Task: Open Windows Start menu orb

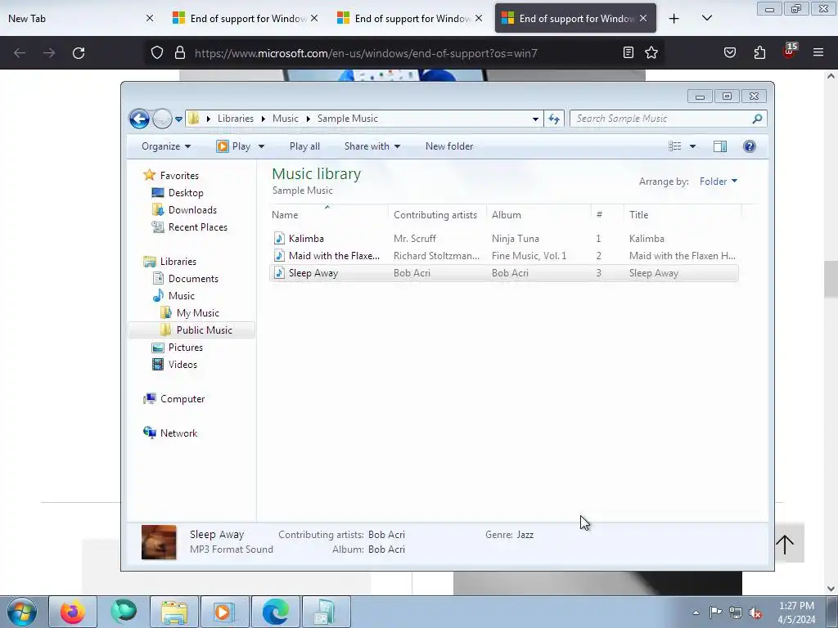Action: [x=22, y=612]
